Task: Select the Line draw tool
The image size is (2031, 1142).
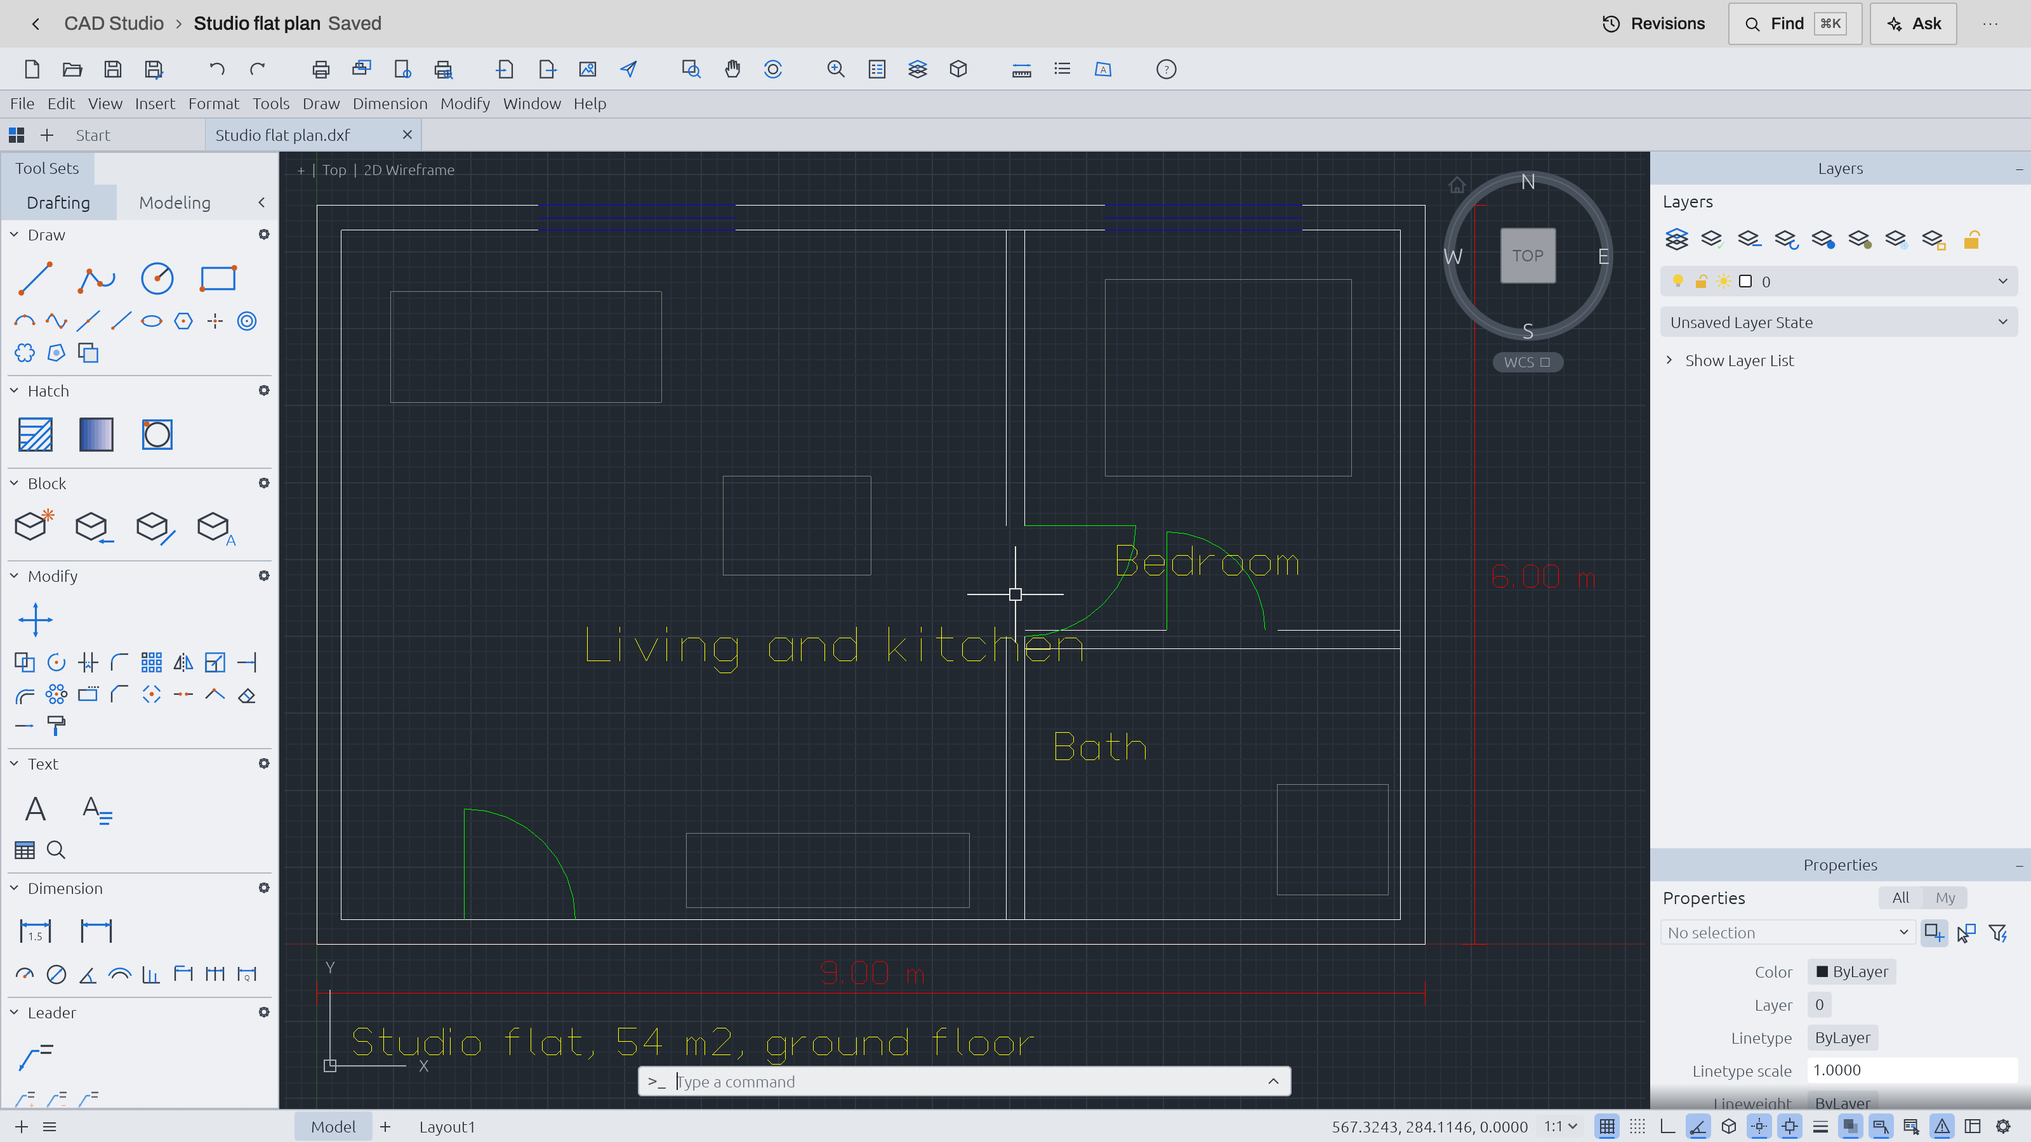Action: coord(36,279)
